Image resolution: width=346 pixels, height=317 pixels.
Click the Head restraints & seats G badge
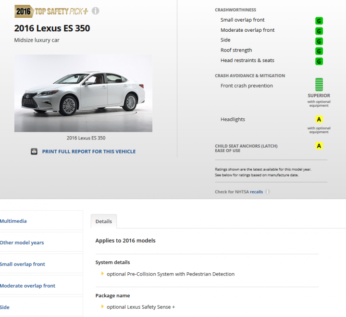pos(319,61)
